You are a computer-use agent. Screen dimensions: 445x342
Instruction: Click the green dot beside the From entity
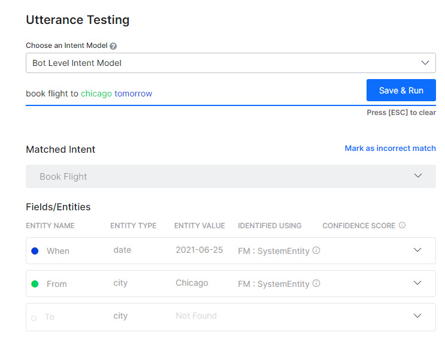pos(35,284)
